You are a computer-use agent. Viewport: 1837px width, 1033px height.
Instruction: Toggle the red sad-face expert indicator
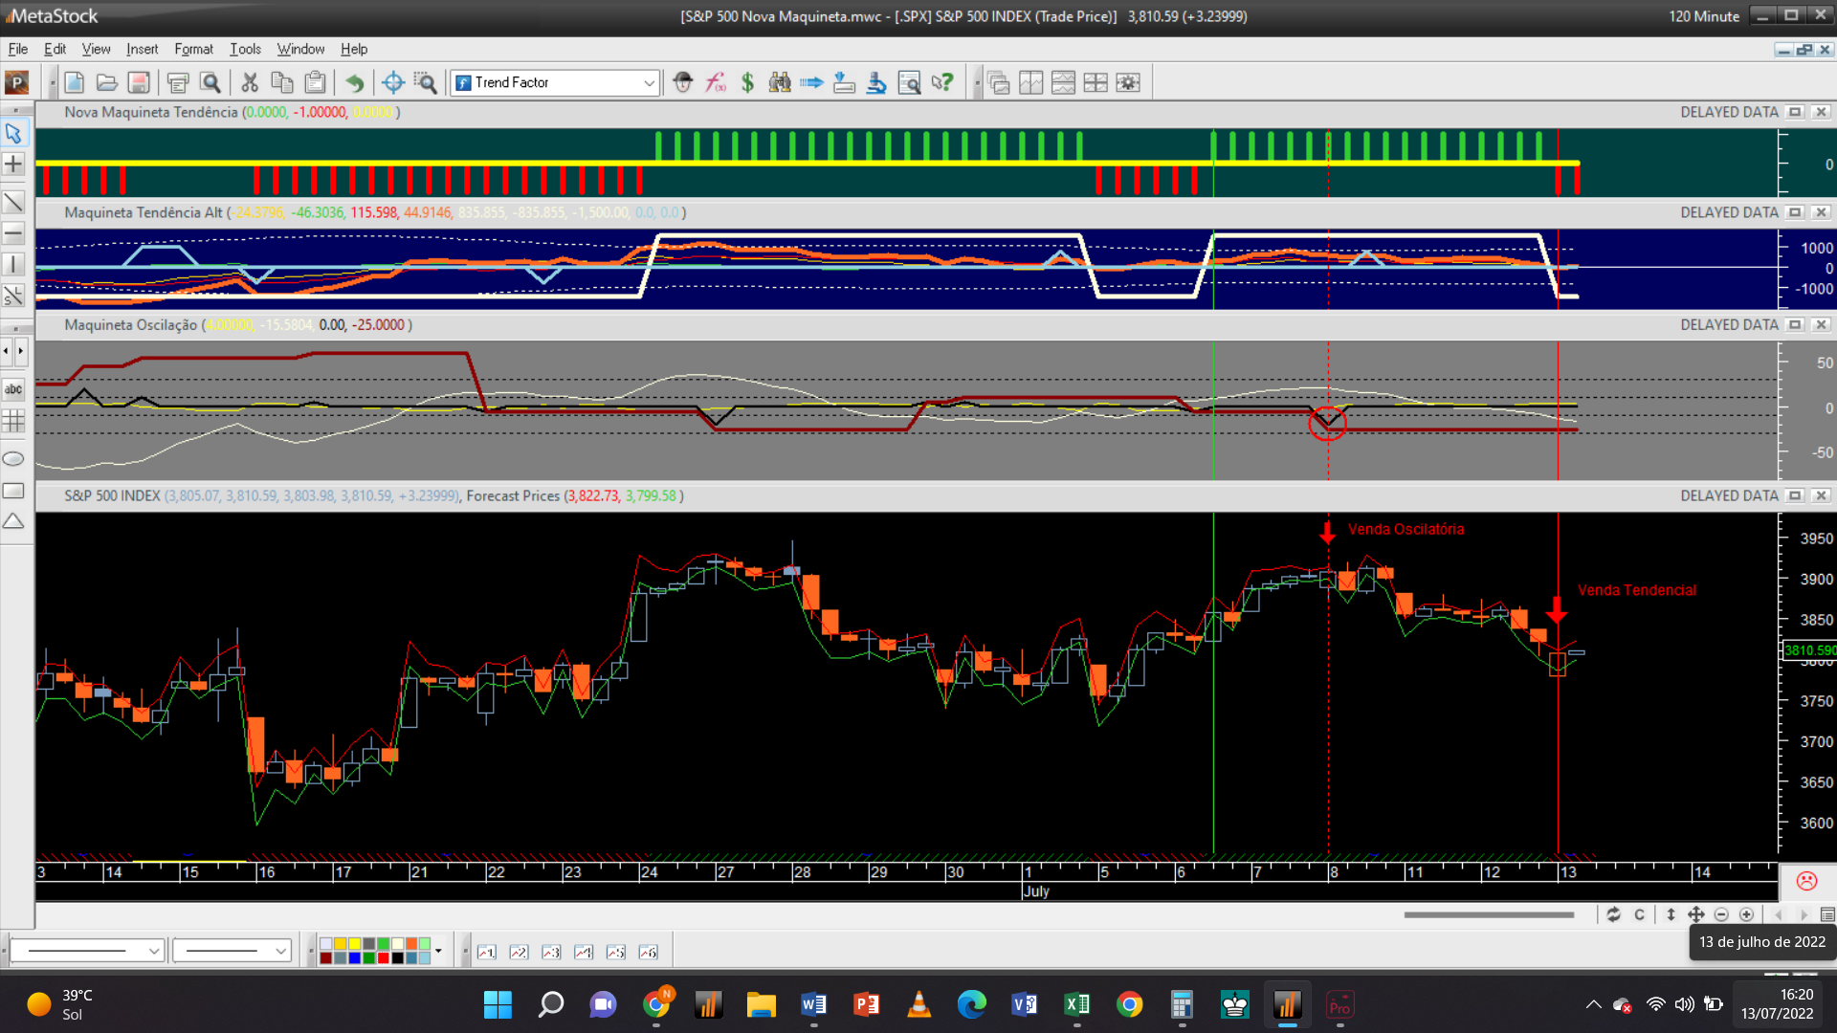(1806, 881)
